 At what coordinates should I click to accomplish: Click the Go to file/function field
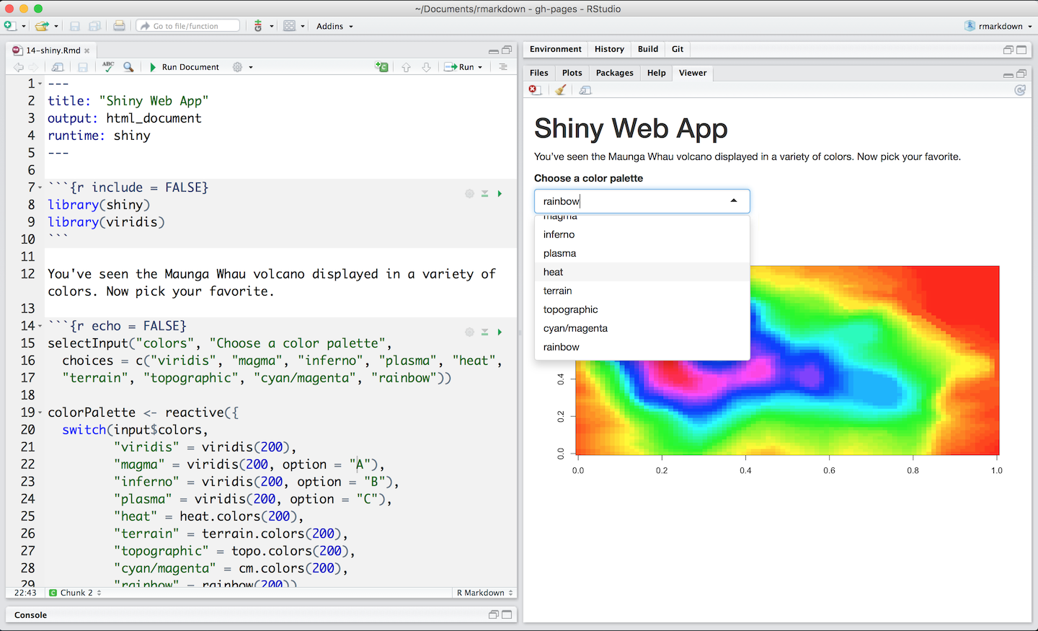tap(189, 26)
